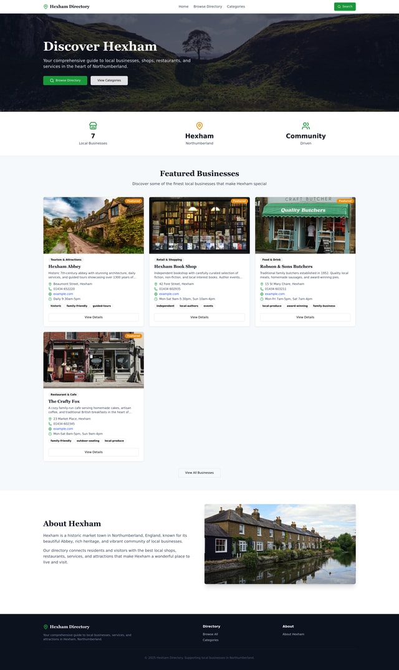Go to Categories in top navigation
The image size is (399, 670).
click(236, 7)
